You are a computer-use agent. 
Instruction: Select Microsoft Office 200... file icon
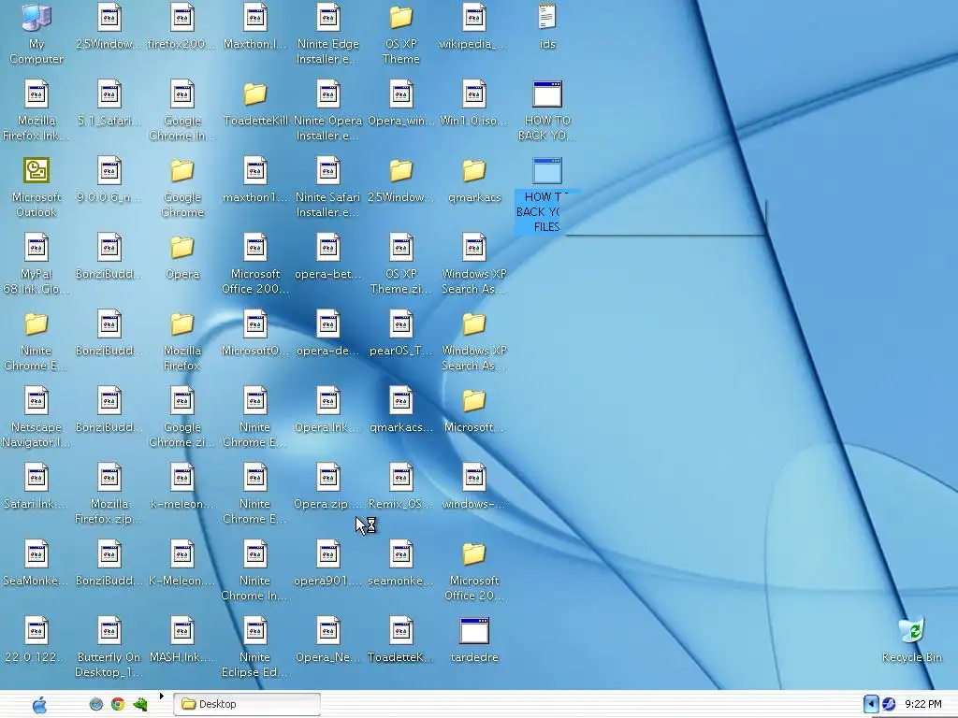254,248
